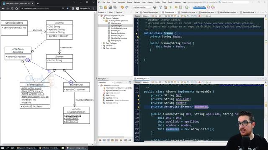The width and height of the screenshot is (268, 150).
Task: Click the Windows Start button
Action: pyautogui.click(x=3, y=148)
